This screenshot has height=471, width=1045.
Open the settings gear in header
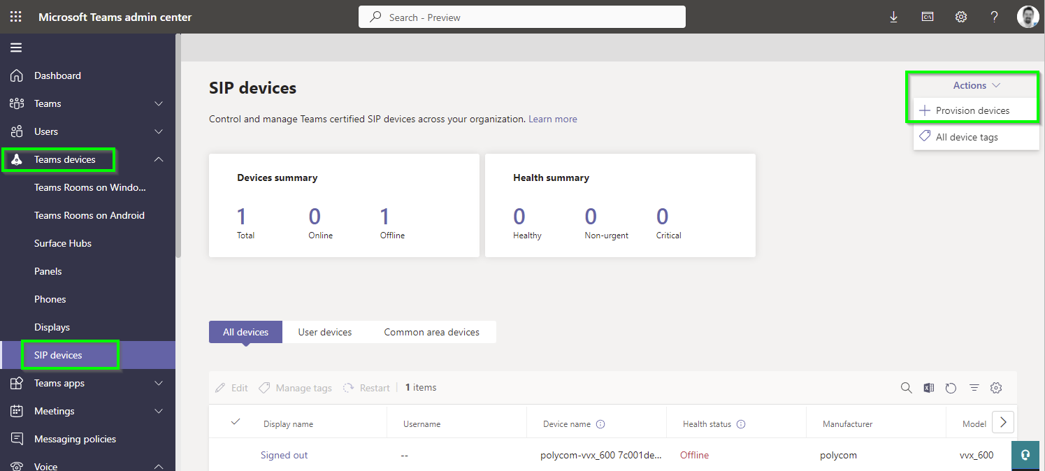[x=961, y=17]
